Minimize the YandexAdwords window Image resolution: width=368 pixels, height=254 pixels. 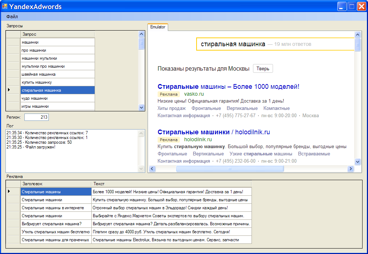(342, 6)
